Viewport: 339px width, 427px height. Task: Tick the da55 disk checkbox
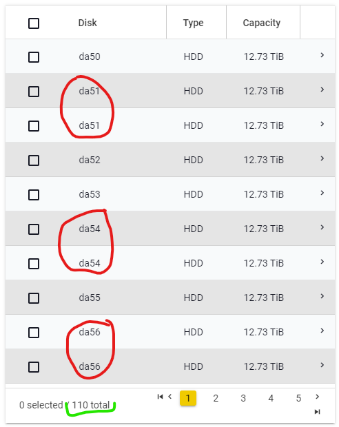[34, 298]
